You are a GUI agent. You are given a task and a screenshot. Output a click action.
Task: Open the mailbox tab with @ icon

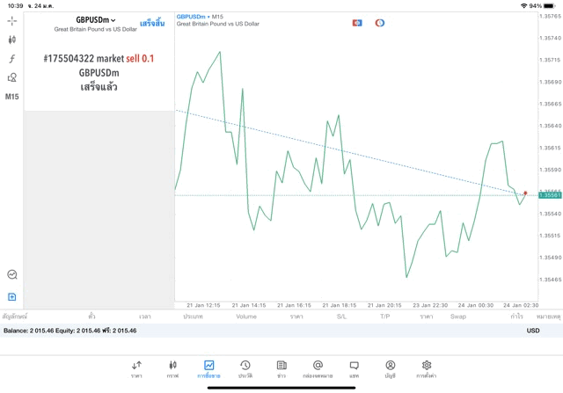click(x=318, y=368)
